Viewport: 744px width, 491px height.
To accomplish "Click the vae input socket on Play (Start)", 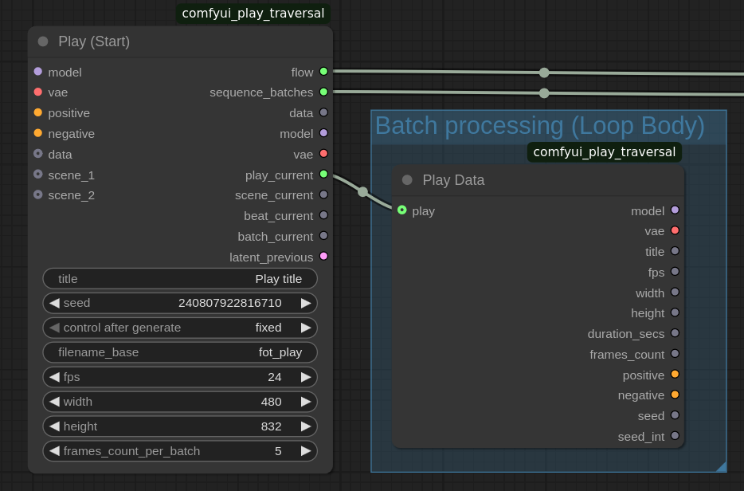I will coord(38,92).
